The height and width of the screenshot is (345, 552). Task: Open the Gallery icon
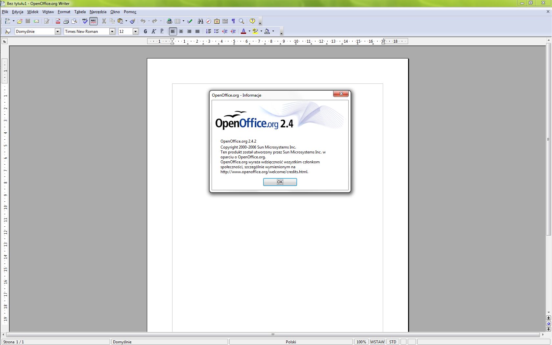click(x=217, y=21)
